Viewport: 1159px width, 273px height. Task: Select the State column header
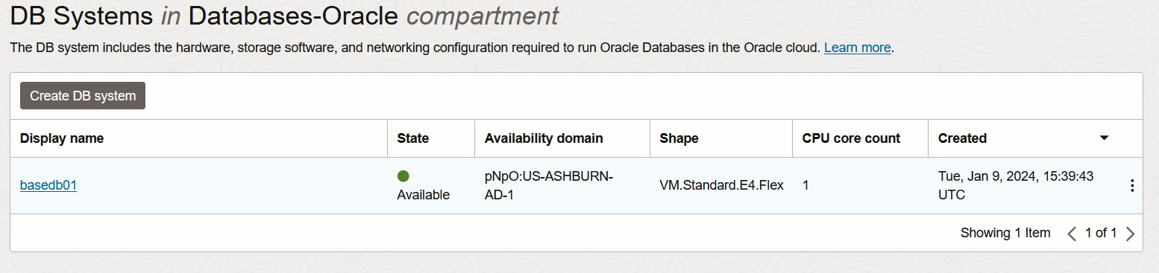(x=413, y=138)
